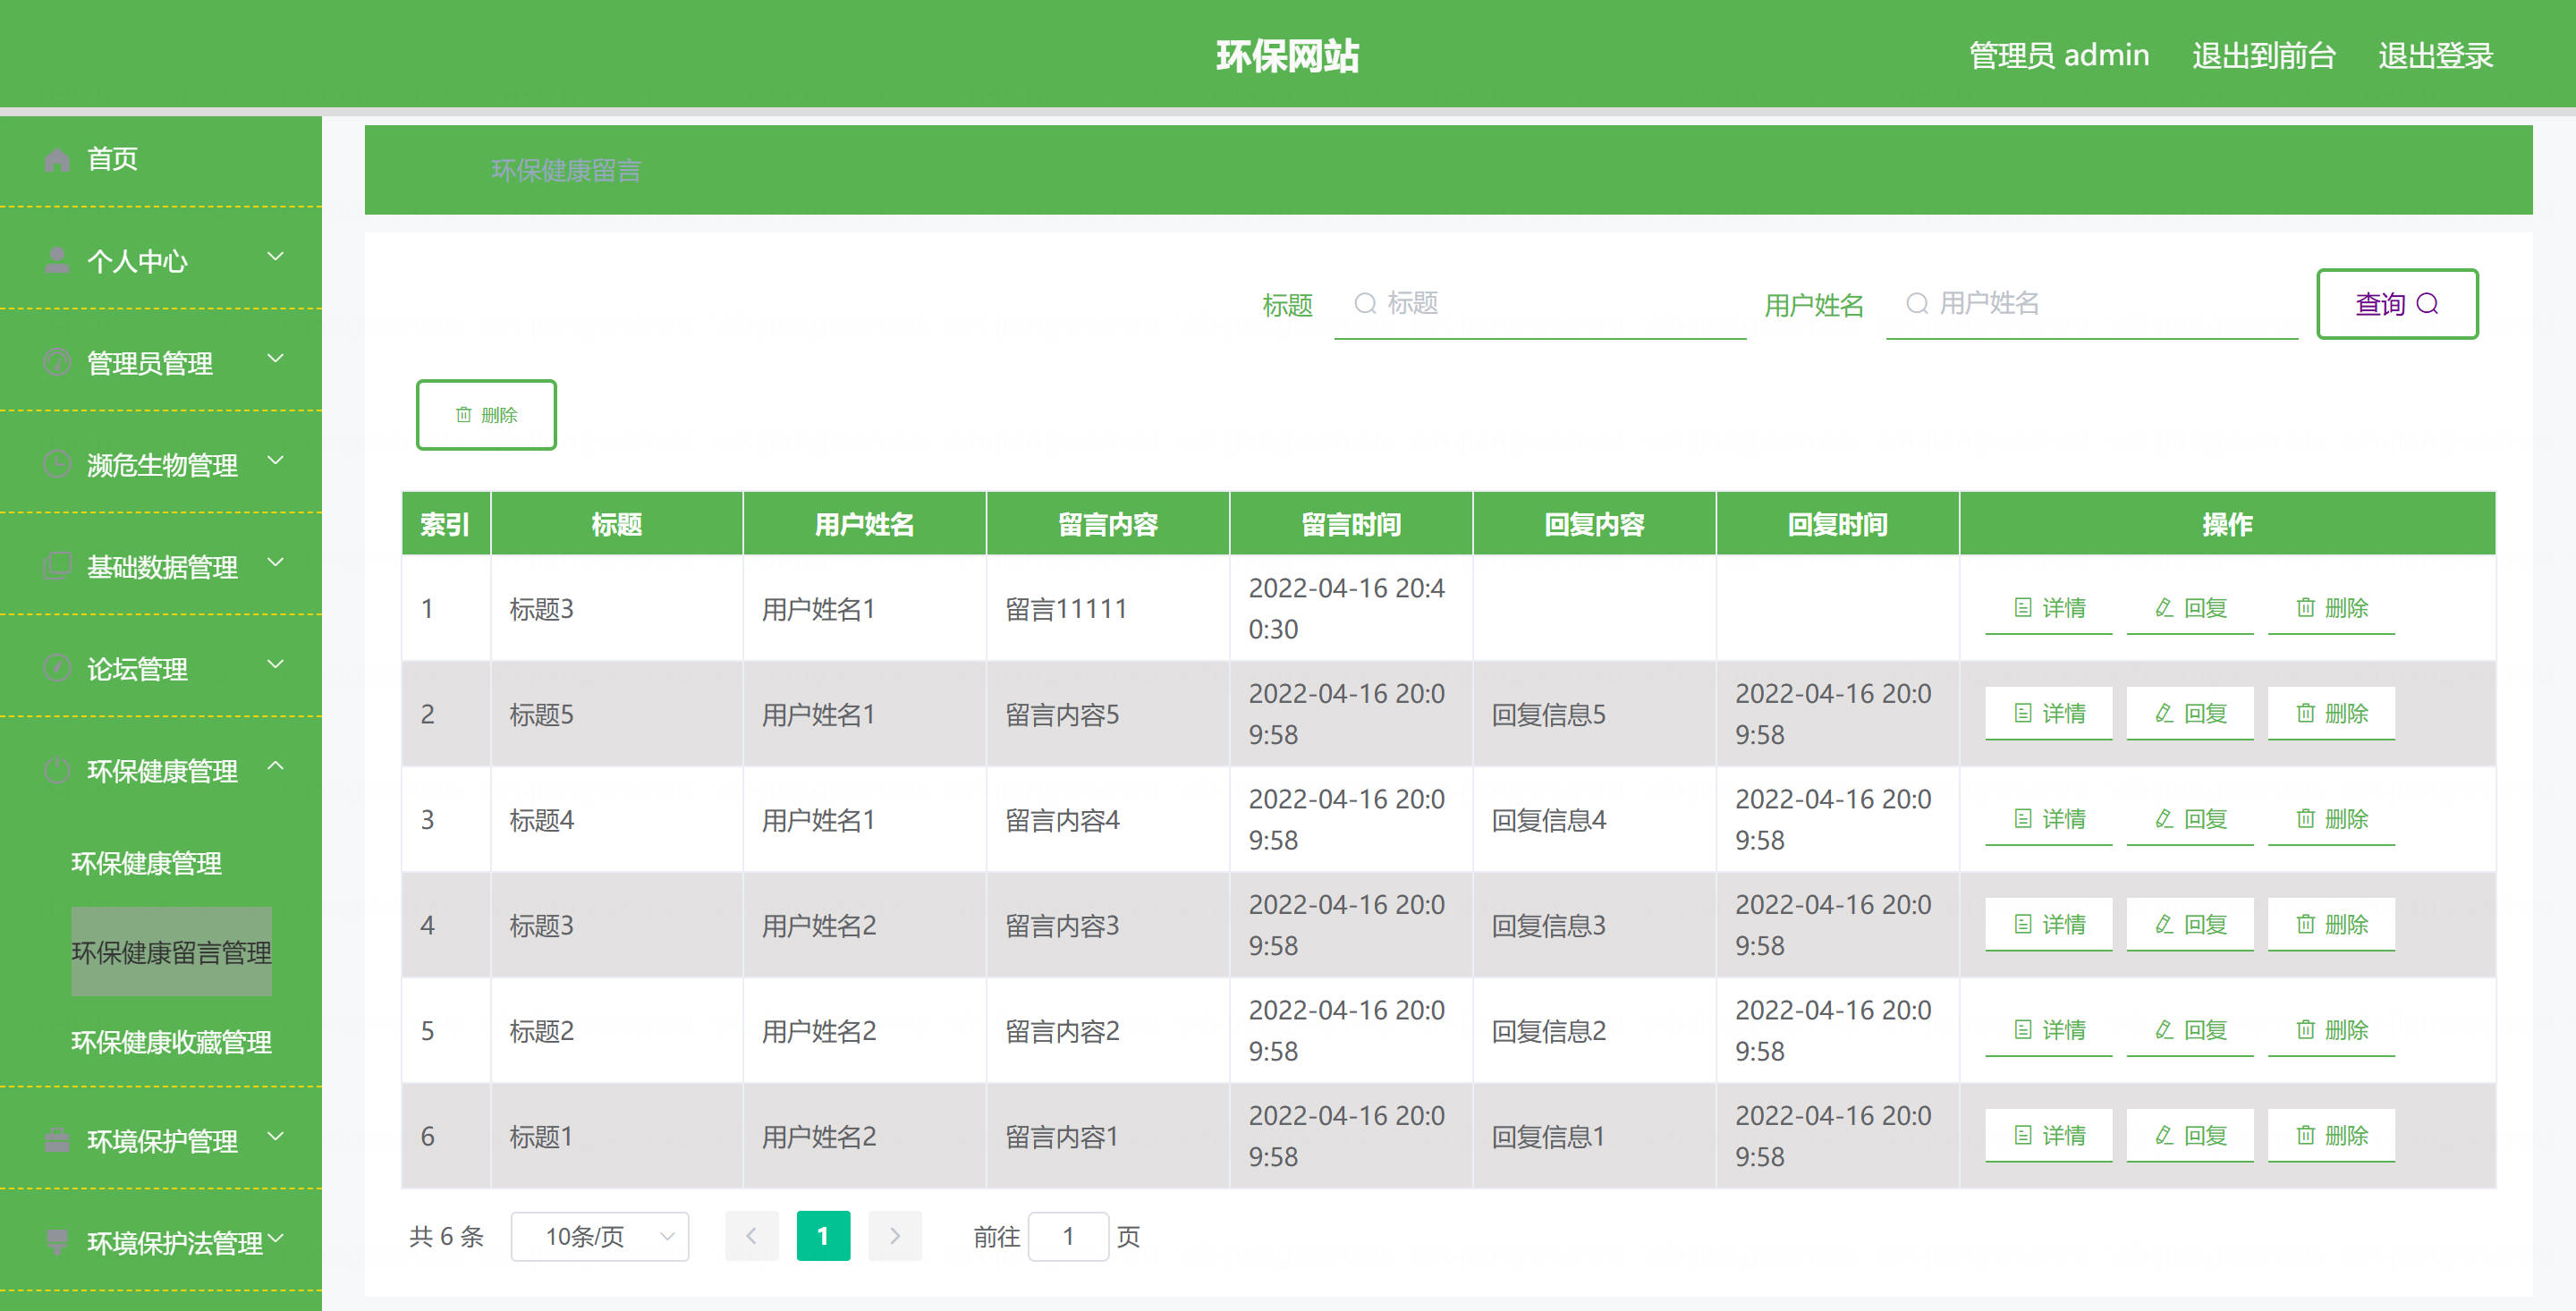The height and width of the screenshot is (1311, 2576).
Task: Open 论坛管理 menu label
Action: click(x=137, y=669)
